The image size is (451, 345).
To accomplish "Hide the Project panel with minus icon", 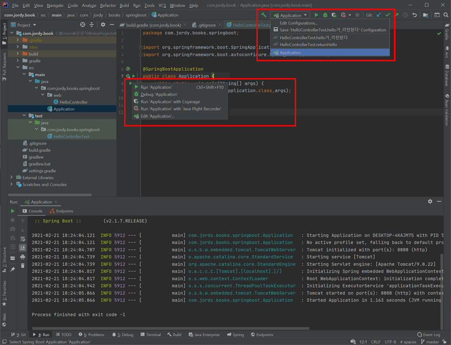I will (112, 25).
